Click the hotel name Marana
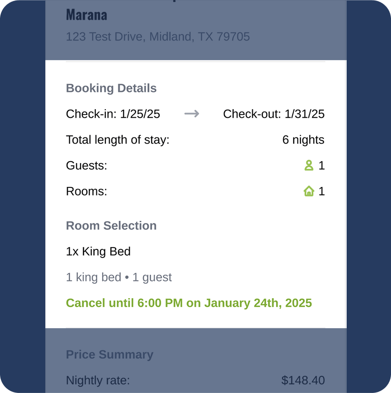The width and height of the screenshot is (391, 393). click(x=86, y=14)
